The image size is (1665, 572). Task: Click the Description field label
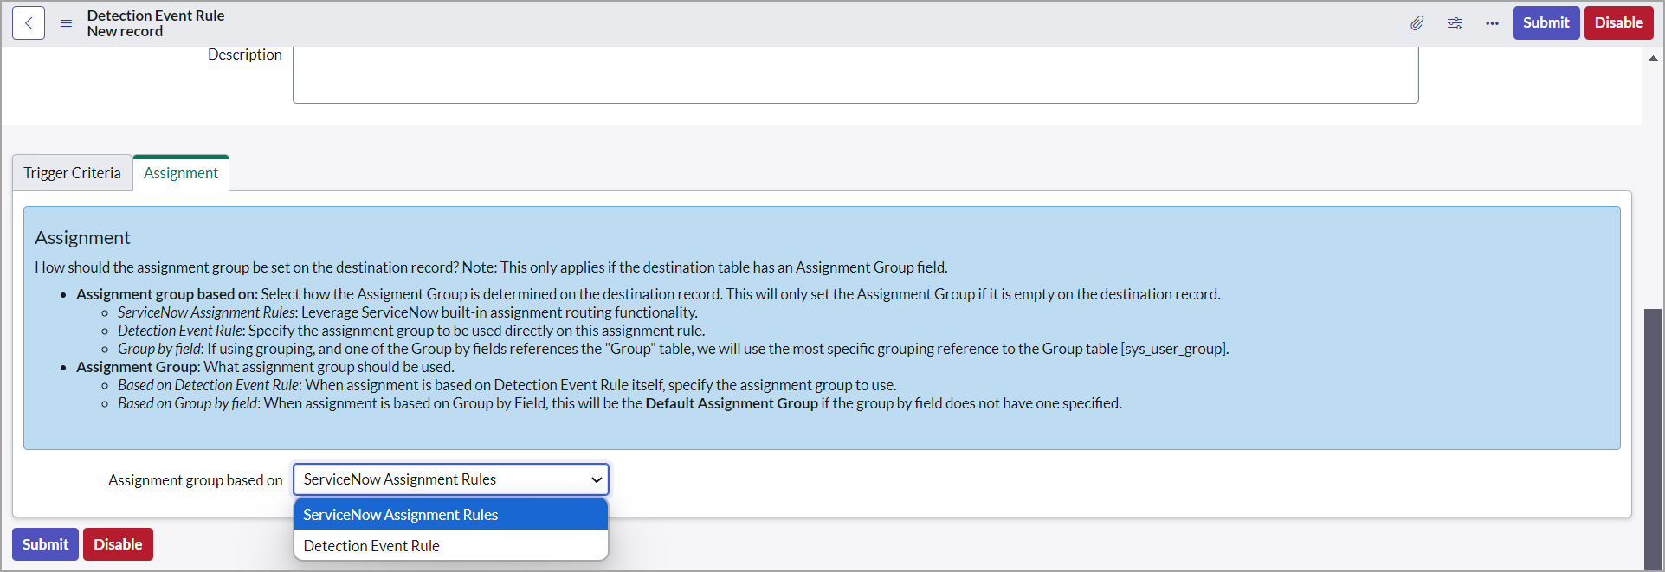[244, 55]
